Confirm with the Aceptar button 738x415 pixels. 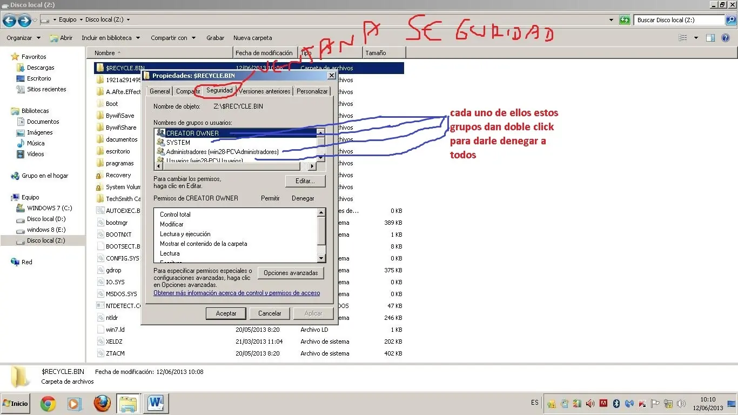(x=226, y=313)
